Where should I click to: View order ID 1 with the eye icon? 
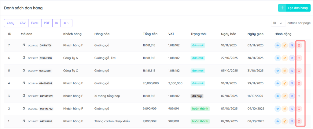278,121
